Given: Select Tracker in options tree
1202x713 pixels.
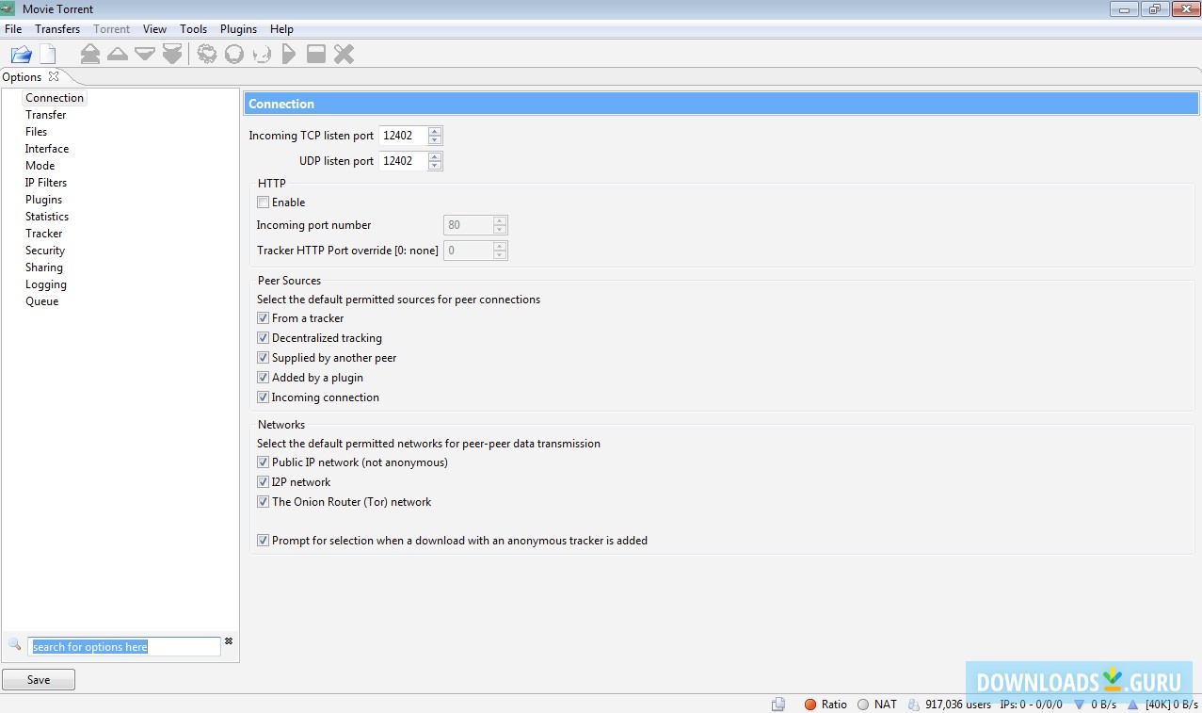Looking at the screenshot, I should tap(43, 234).
